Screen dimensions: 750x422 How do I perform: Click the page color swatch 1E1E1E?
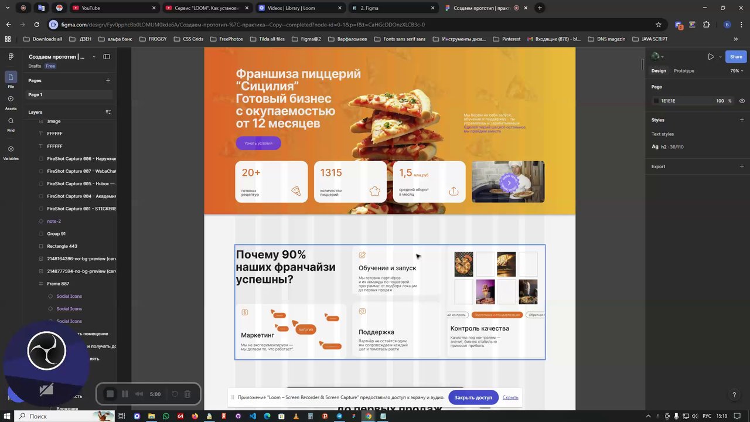pos(656,101)
